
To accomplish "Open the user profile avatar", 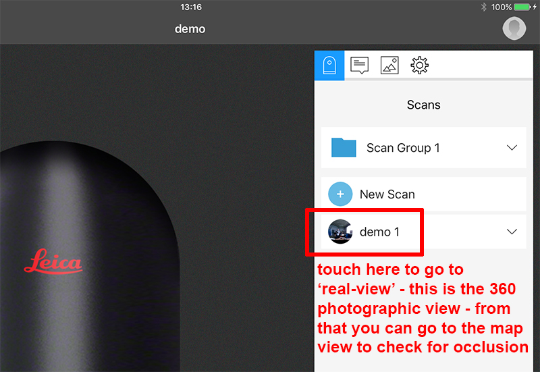I will coord(514,28).
